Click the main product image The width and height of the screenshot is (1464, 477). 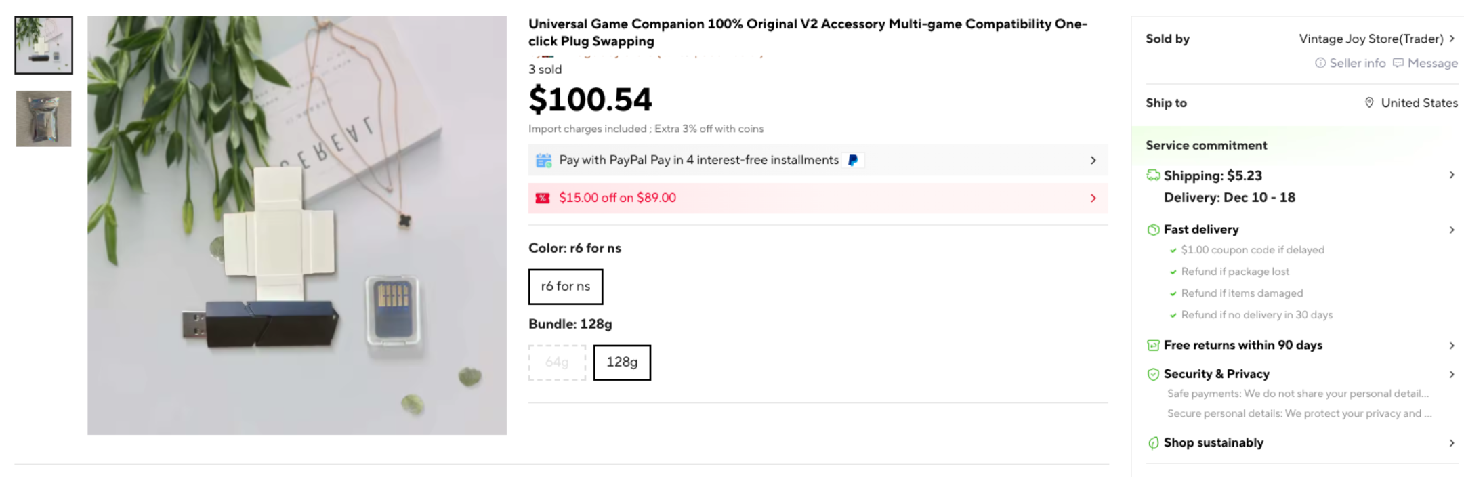point(297,225)
